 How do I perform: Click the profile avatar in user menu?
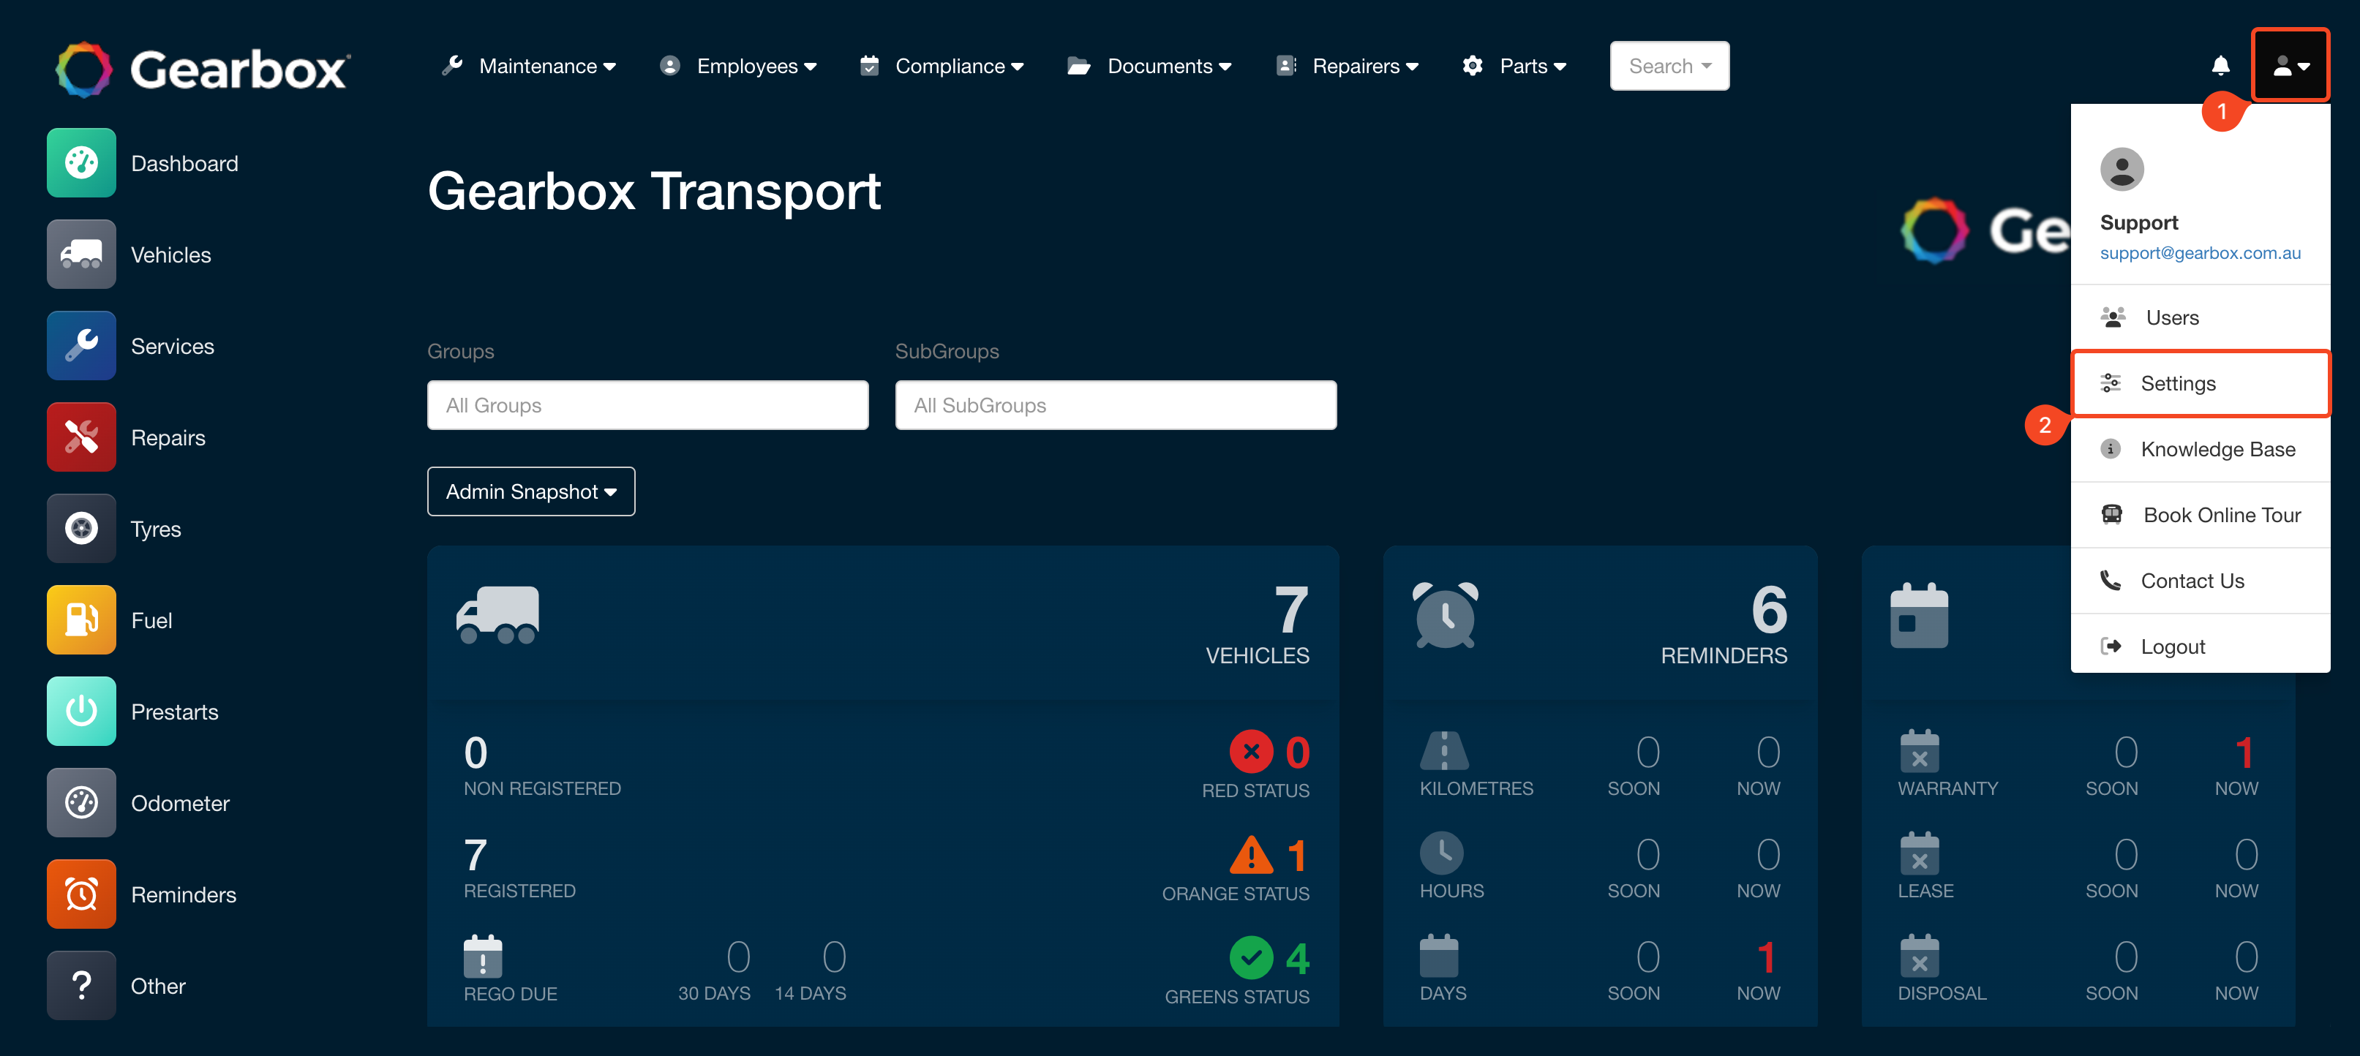[x=2122, y=170]
